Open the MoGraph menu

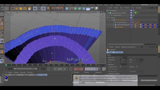[x=84, y=5]
